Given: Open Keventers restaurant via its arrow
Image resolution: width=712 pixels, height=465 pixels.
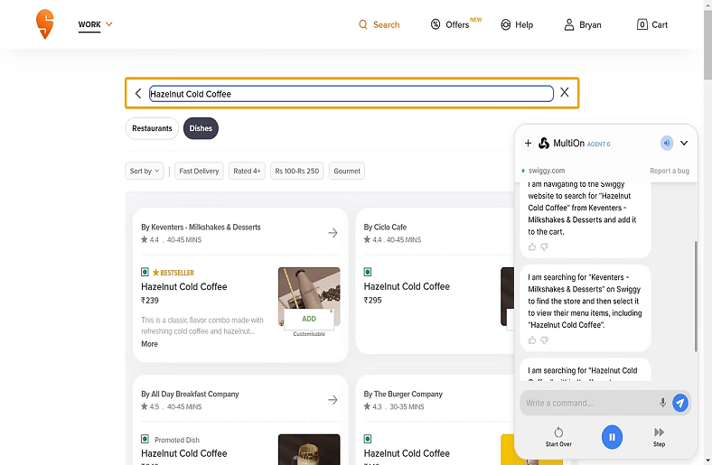Looking at the screenshot, I should [x=333, y=233].
